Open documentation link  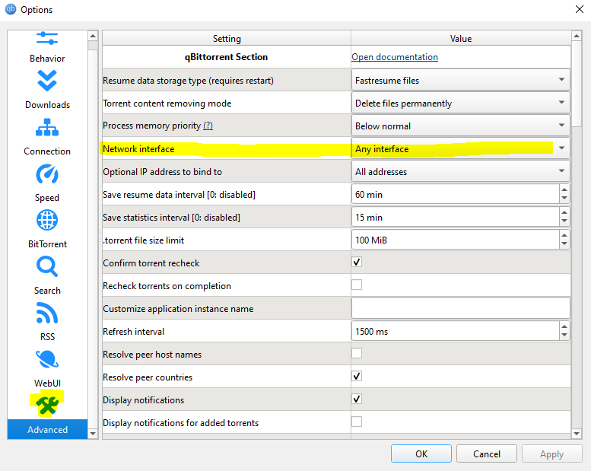point(395,57)
